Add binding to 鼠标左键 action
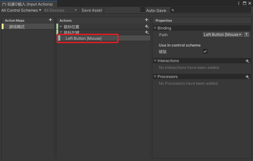 (x=147, y=32)
